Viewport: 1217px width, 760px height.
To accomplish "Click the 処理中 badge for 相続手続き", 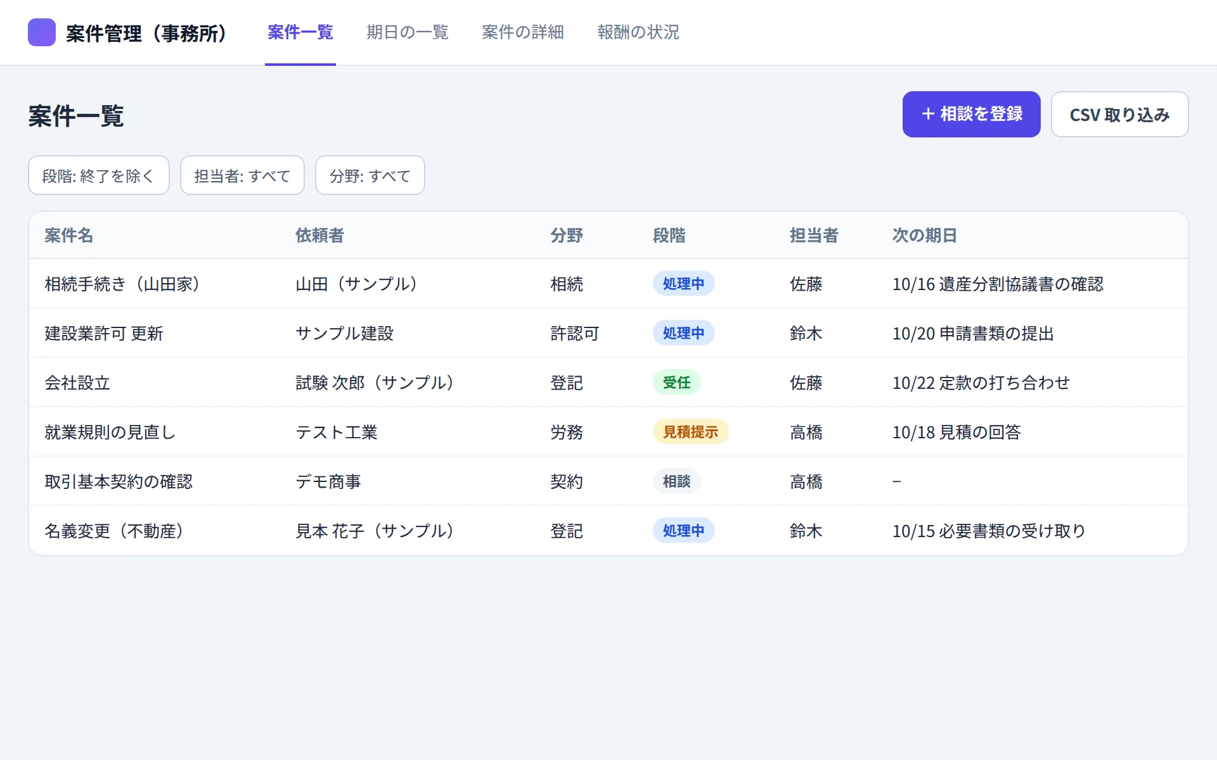I will pyautogui.click(x=684, y=283).
